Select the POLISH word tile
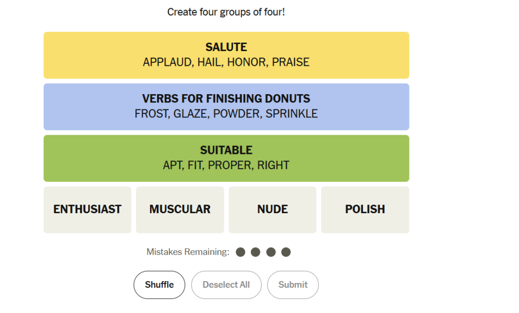519x313 pixels. click(365, 210)
